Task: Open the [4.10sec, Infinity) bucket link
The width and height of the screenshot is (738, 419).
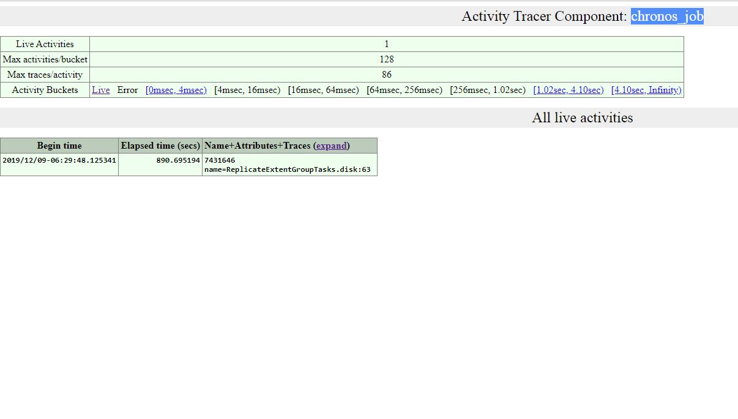Action: click(646, 90)
